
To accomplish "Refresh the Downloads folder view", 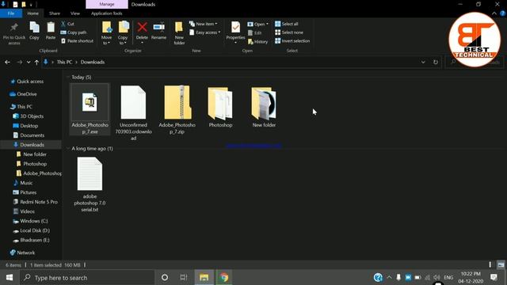I will (x=436, y=62).
